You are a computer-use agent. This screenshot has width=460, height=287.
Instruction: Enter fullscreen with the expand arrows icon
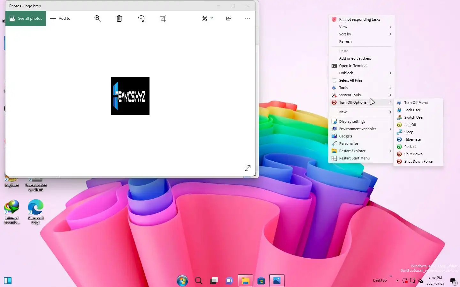(248, 168)
